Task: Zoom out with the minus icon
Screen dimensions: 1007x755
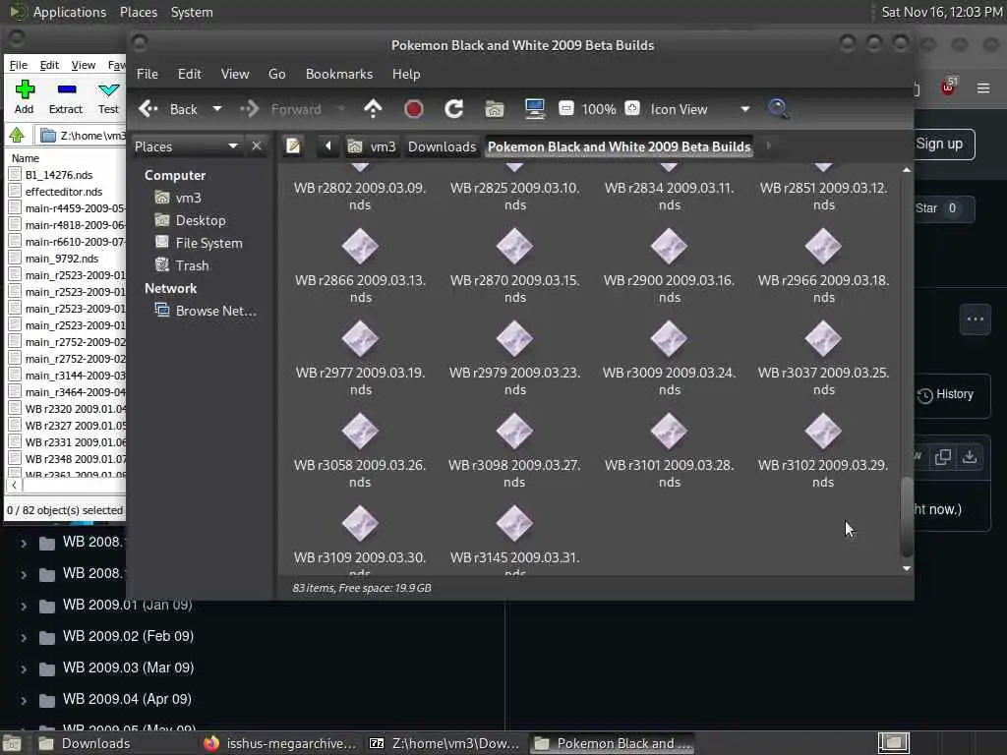Action: click(x=565, y=108)
